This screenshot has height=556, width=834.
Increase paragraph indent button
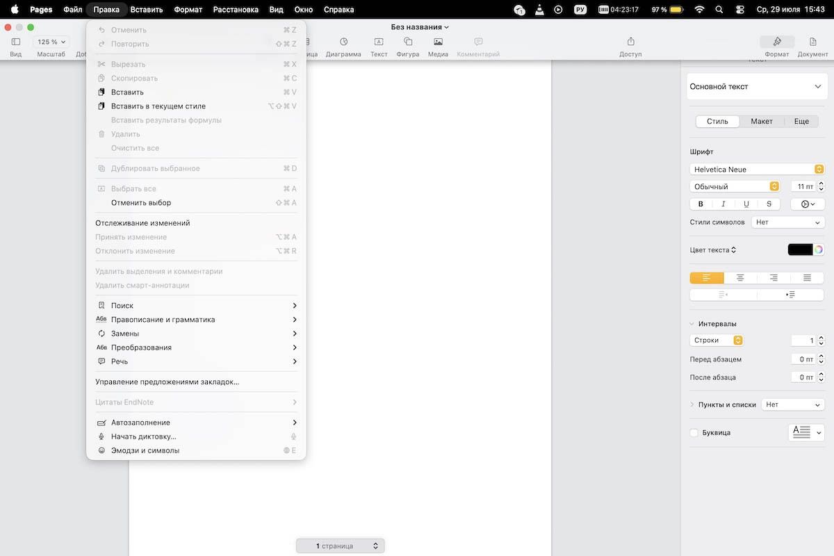(x=790, y=295)
